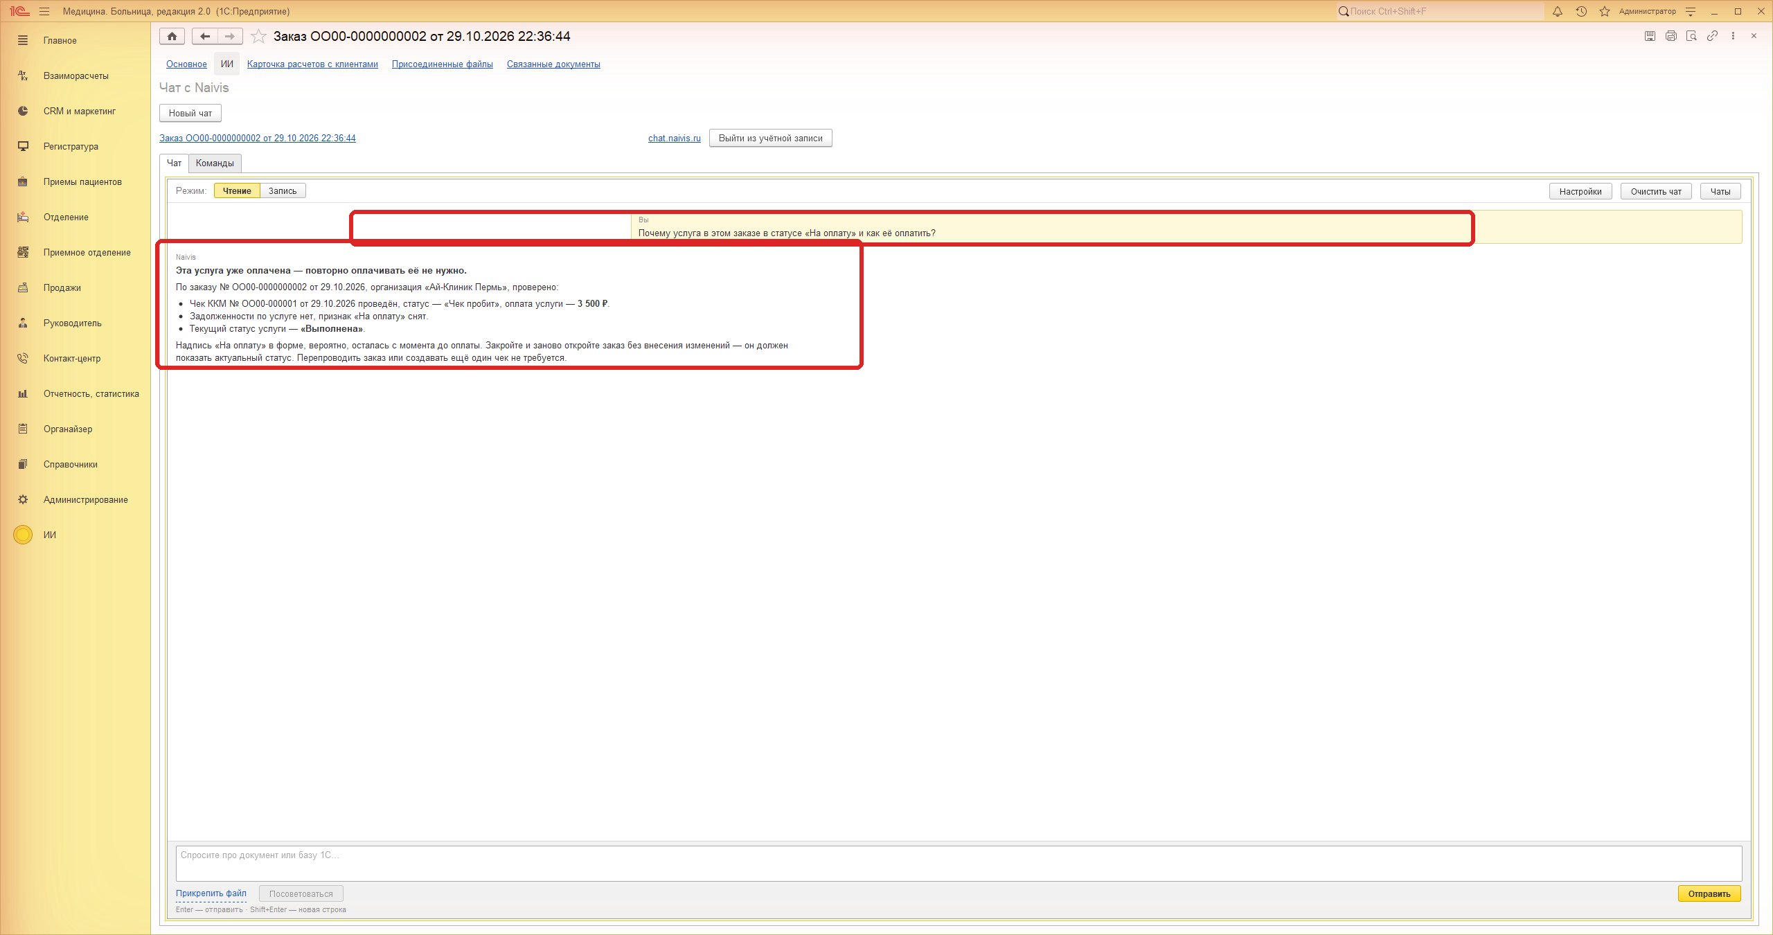The image size is (1773, 935).
Task: Expand service settings dropdown near Администратор
Action: point(1691,11)
